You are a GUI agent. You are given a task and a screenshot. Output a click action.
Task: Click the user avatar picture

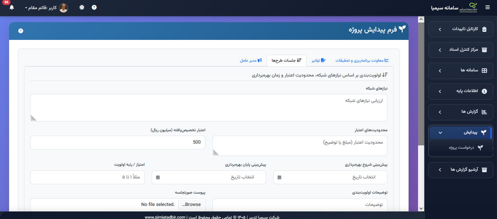point(63,8)
